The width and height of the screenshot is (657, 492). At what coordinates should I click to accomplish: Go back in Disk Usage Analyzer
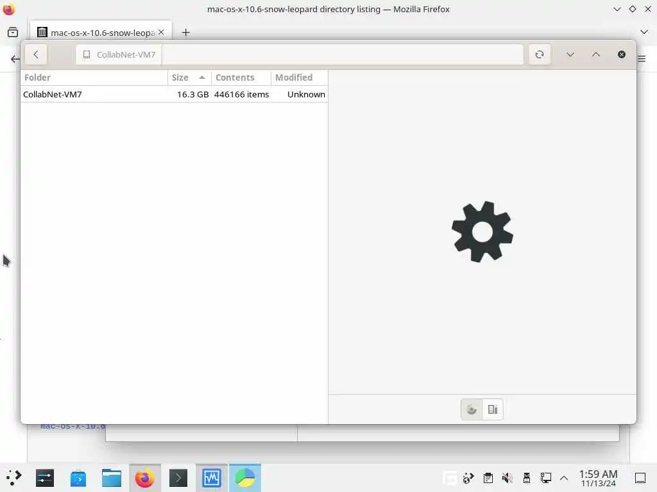(x=36, y=54)
